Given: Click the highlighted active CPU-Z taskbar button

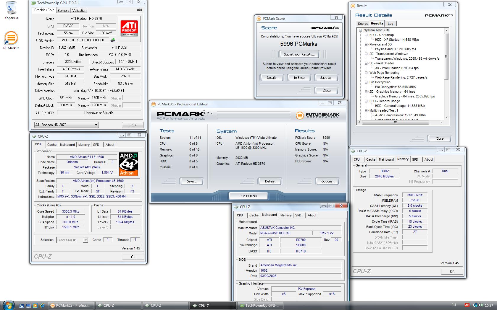Looking at the screenshot, I should pos(213,306).
